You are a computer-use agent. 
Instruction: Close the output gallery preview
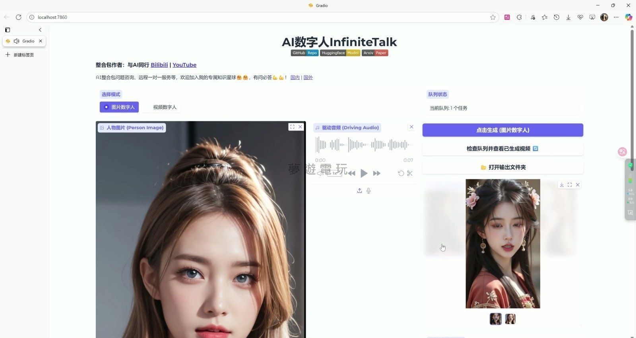point(578,185)
